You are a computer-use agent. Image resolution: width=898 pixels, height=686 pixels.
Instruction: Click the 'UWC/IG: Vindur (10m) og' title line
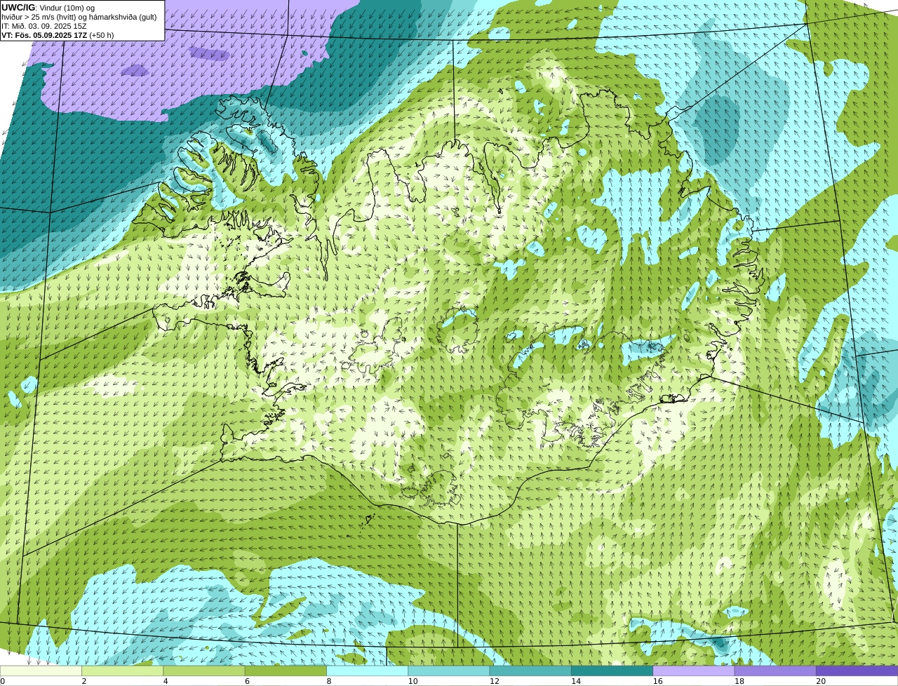(48, 8)
